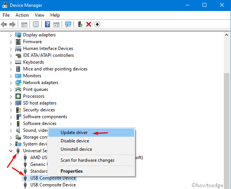
Task: Click the Disable device down-arrow toolbar icon
Action: point(97,24)
